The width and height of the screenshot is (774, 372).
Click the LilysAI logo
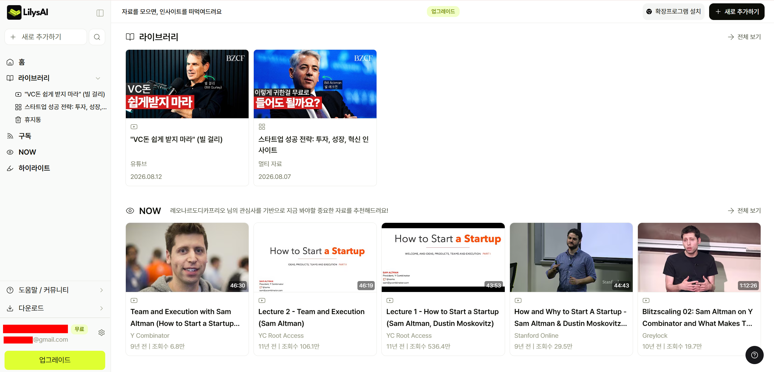[28, 12]
